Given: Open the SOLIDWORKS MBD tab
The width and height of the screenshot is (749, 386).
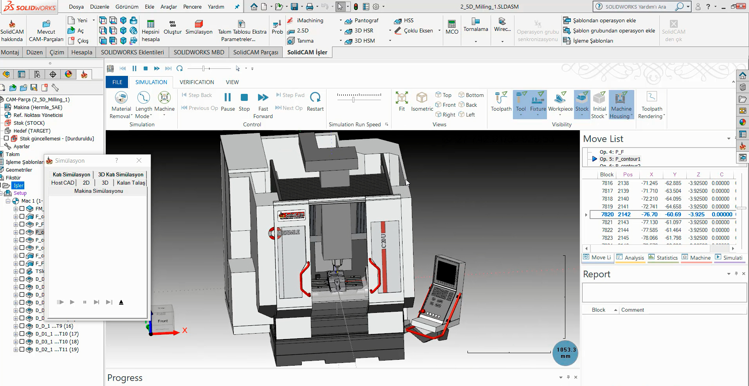Looking at the screenshot, I should 199,52.
